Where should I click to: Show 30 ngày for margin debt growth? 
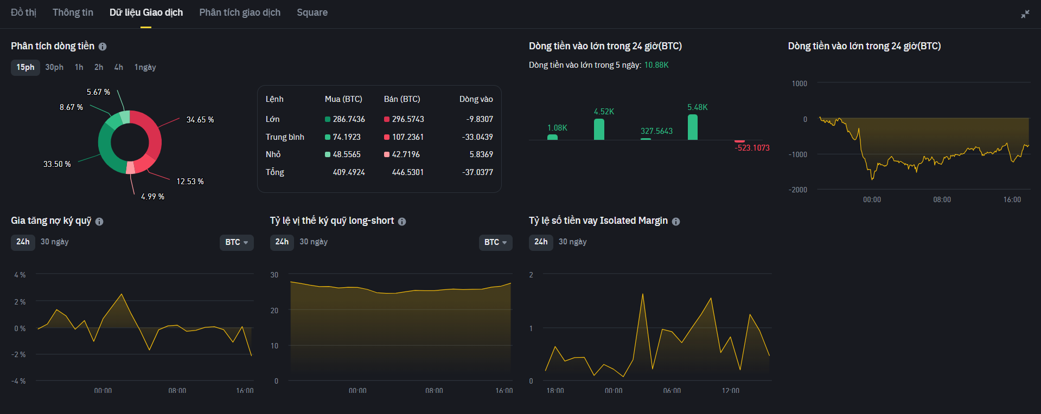[55, 242]
